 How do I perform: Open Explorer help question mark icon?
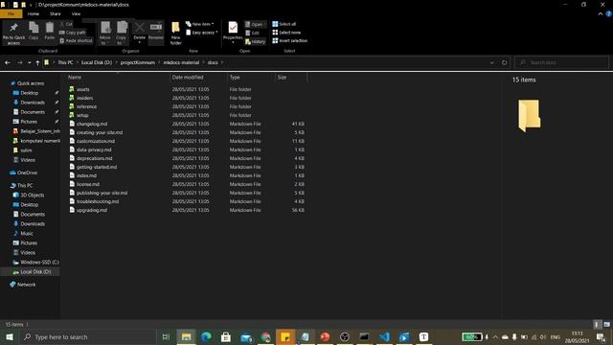(x=609, y=13)
